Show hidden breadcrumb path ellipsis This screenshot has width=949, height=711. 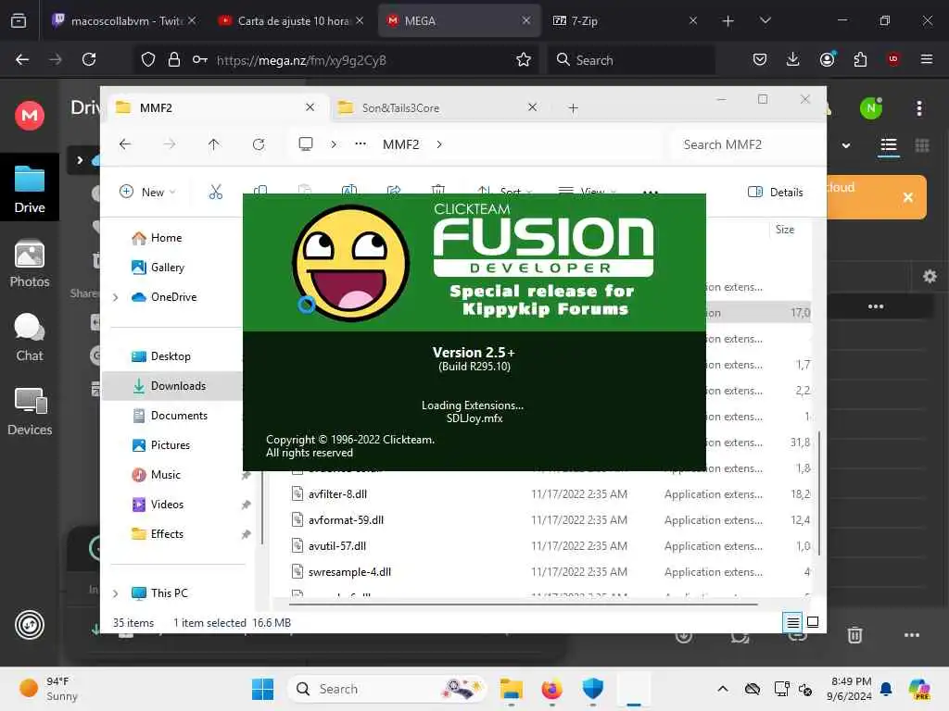361,143
